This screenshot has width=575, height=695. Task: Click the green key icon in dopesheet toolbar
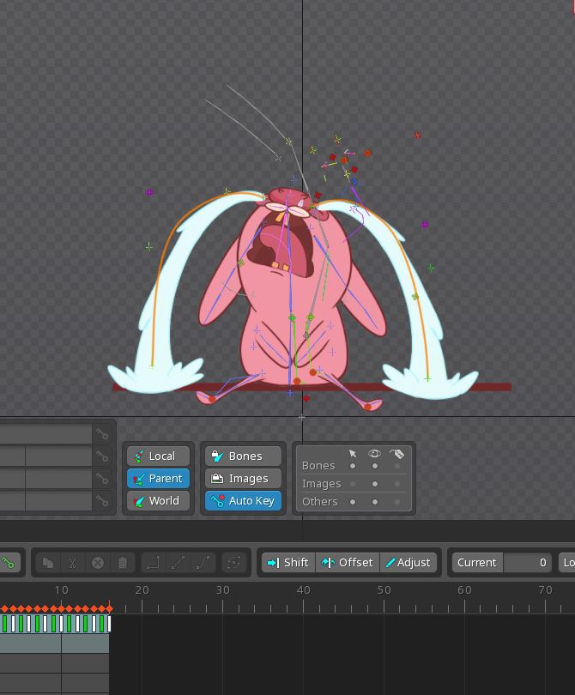click(x=8, y=563)
